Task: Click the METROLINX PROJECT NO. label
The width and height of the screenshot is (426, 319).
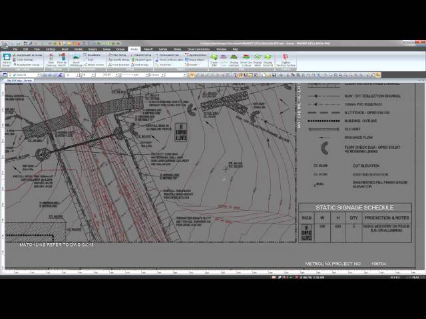Action: (333, 264)
